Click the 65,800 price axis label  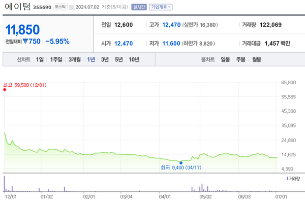point(288,82)
